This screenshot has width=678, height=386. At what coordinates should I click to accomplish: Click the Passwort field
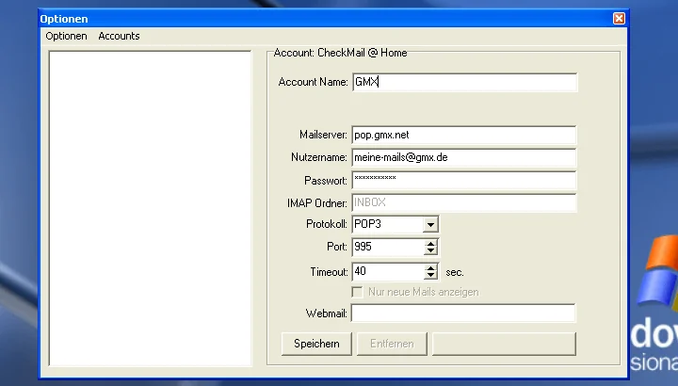(464, 180)
